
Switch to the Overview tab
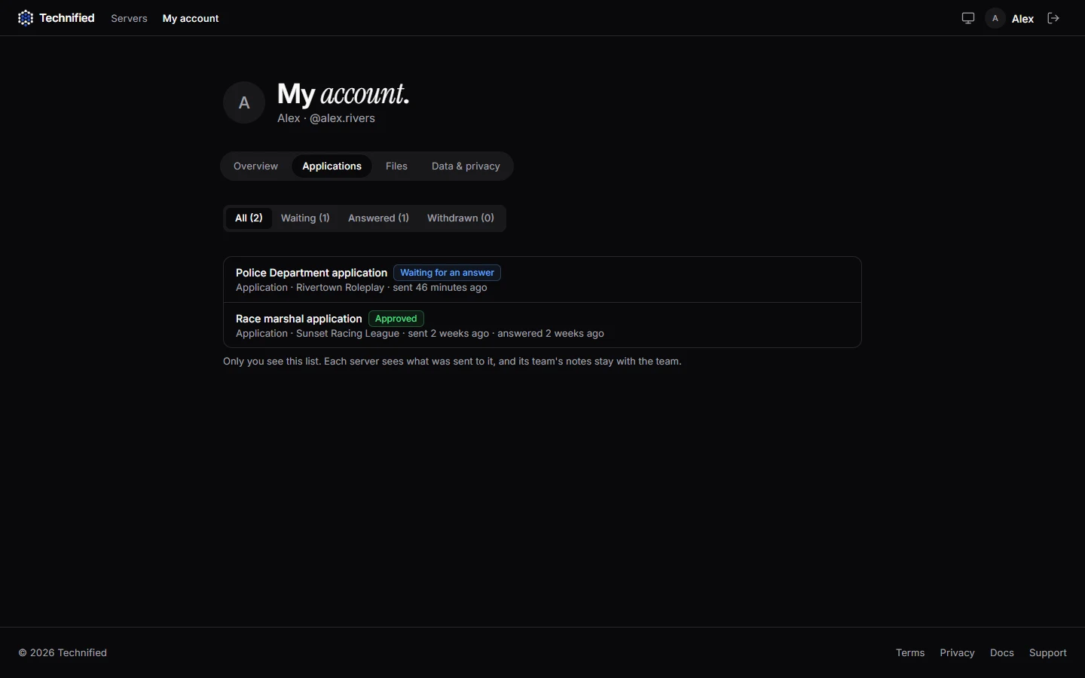pos(255,166)
